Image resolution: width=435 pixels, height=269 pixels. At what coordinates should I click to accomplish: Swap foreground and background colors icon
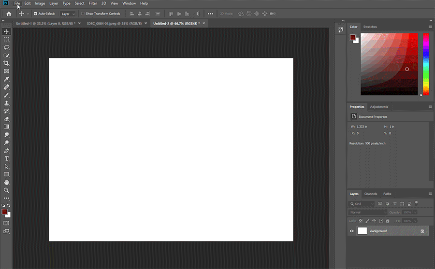[9, 206]
